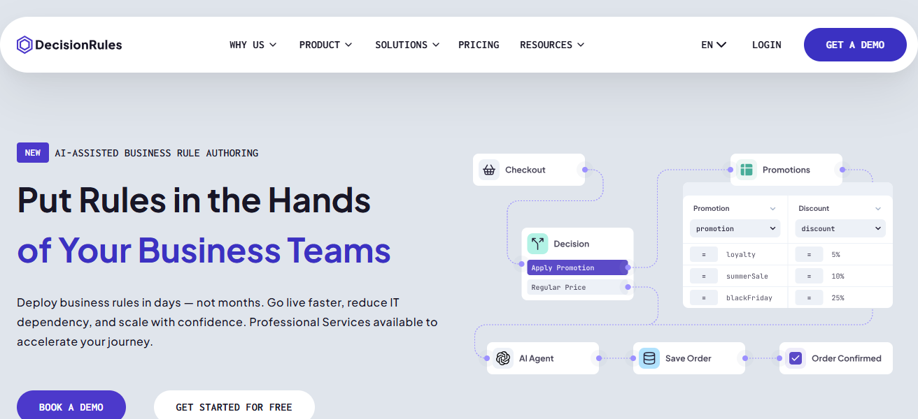
Task: Select the Regular Price option
Action: pyautogui.click(x=577, y=287)
